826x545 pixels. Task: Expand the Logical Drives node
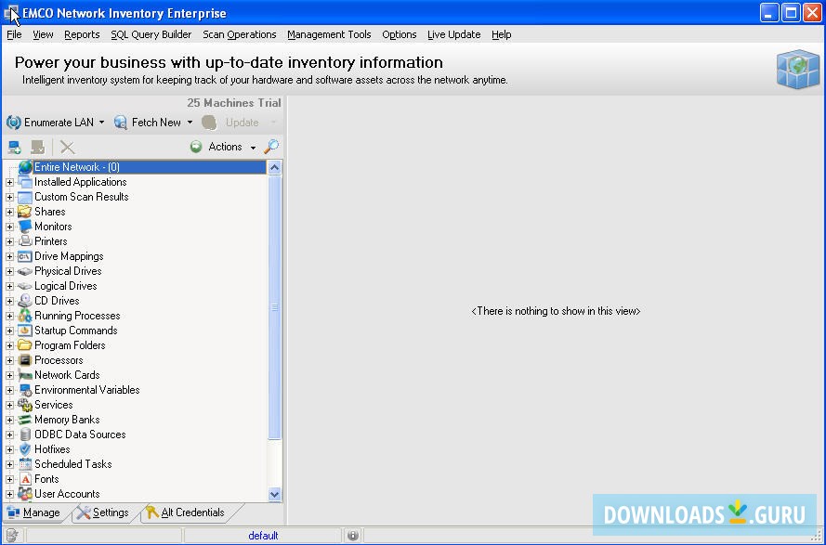click(x=9, y=286)
